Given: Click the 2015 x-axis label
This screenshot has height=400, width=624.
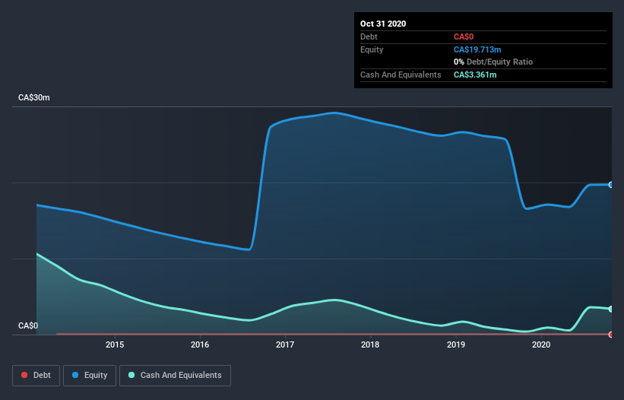Looking at the screenshot, I should pos(115,344).
